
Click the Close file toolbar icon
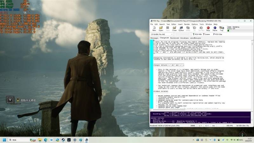tap(174, 29)
